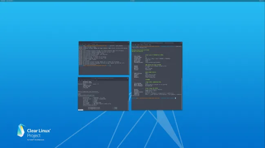Open Edit menu in glxinfo terminal window
The height and width of the screenshot is (148, 265).
coord(82,44)
